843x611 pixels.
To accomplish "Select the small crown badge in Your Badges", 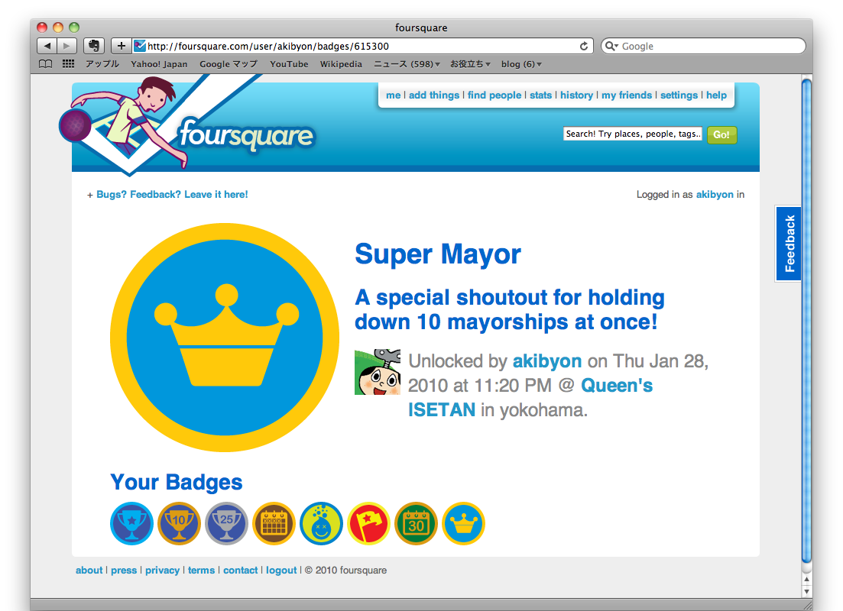I will point(463,523).
